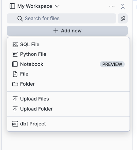Click the folder outline icon
This screenshot has width=137, height=150.
click(x=15, y=84)
